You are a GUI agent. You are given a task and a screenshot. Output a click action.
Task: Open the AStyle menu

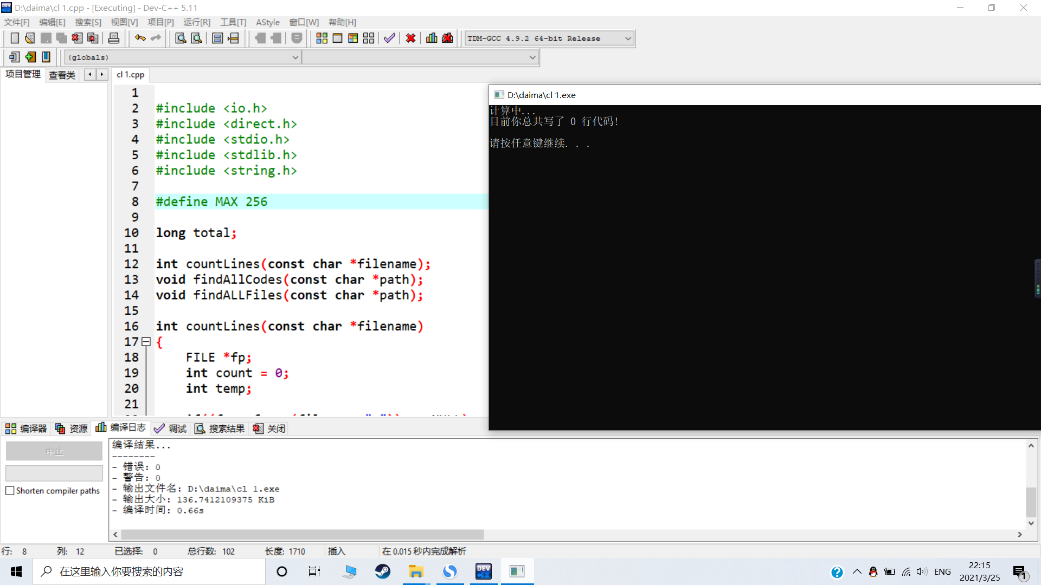[x=268, y=22]
